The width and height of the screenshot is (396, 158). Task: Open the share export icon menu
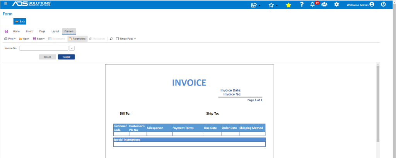pos(255,5)
